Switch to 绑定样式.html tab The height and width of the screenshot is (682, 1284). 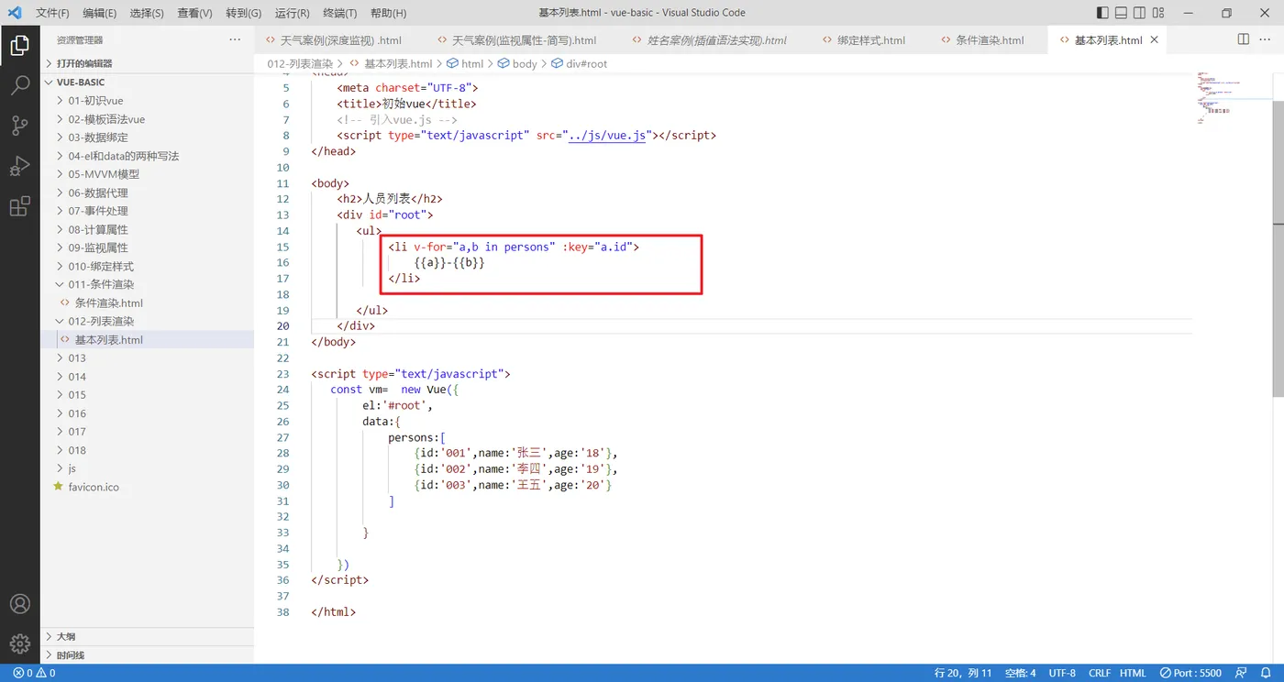tap(870, 40)
